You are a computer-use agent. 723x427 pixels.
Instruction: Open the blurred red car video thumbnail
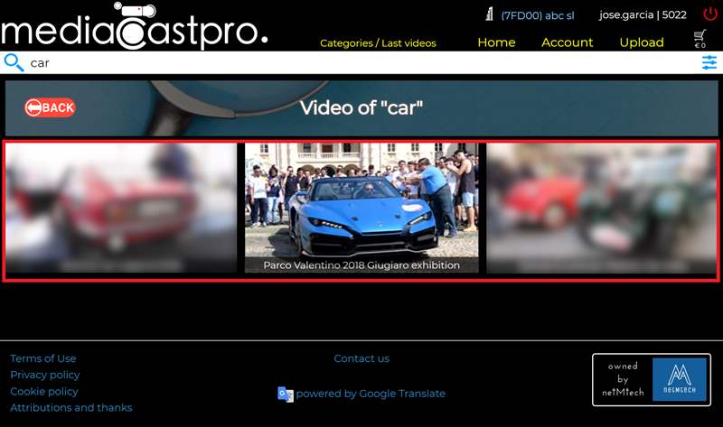121,208
